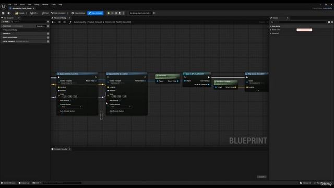The image size is (334, 188).
Task: Add a new event dispatcher with plus icon
Action: coord(48,38)
